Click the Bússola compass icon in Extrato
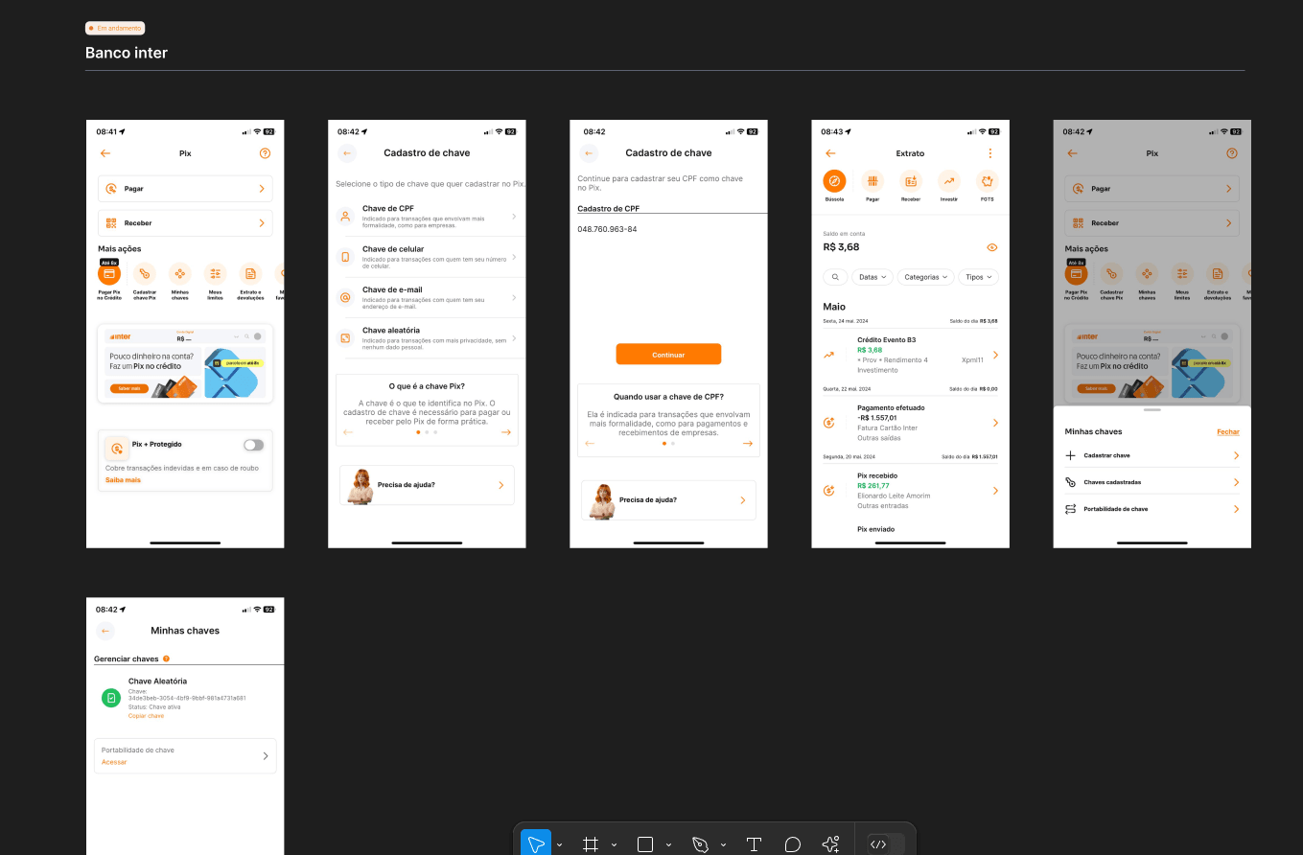 [x=834, y=180]
